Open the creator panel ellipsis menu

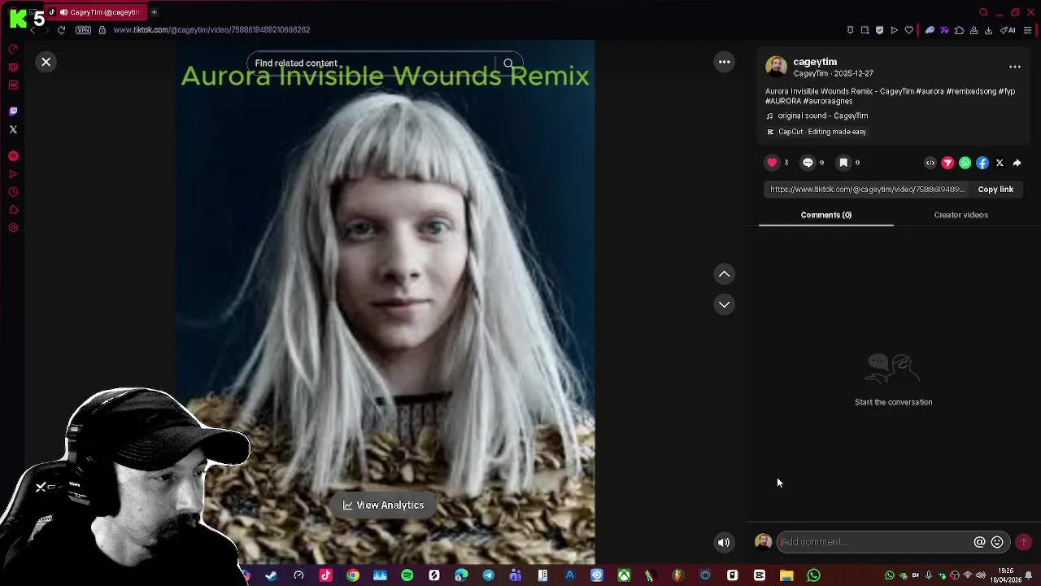pos(1014,67)
